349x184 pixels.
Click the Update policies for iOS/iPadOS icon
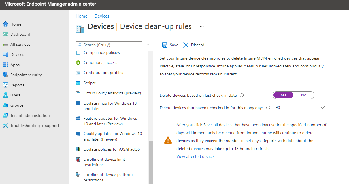(x=78, y=149)
